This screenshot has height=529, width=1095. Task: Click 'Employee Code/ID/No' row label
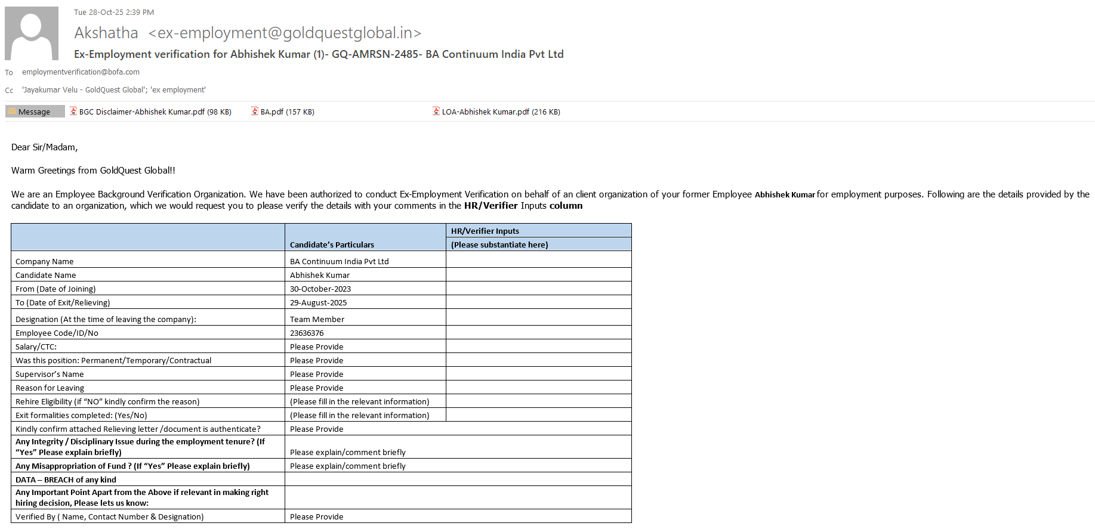pos(57,333)
